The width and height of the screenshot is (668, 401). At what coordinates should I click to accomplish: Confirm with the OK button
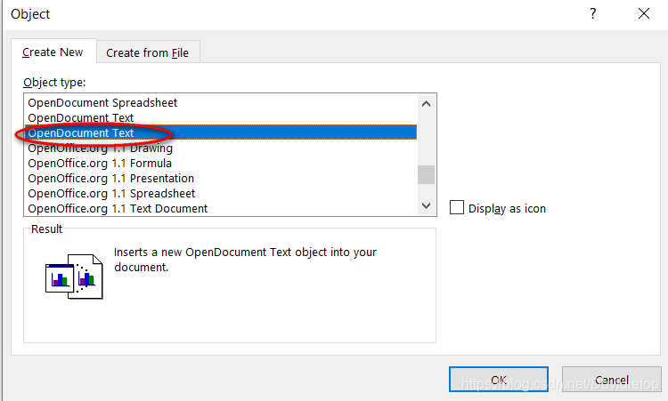pos(499,380)
